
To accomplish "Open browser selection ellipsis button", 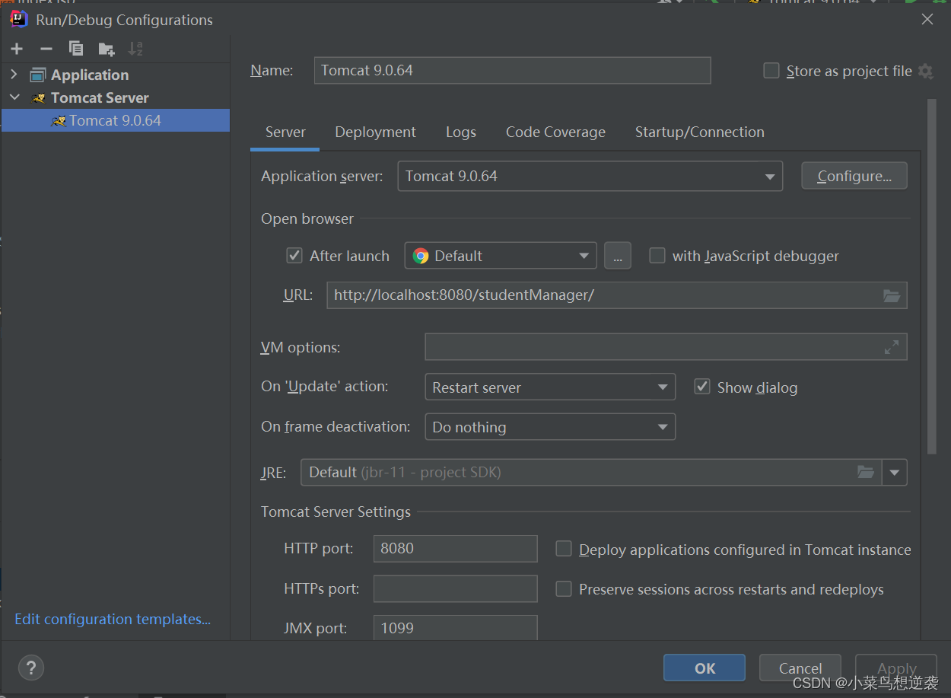I will 617,256.
